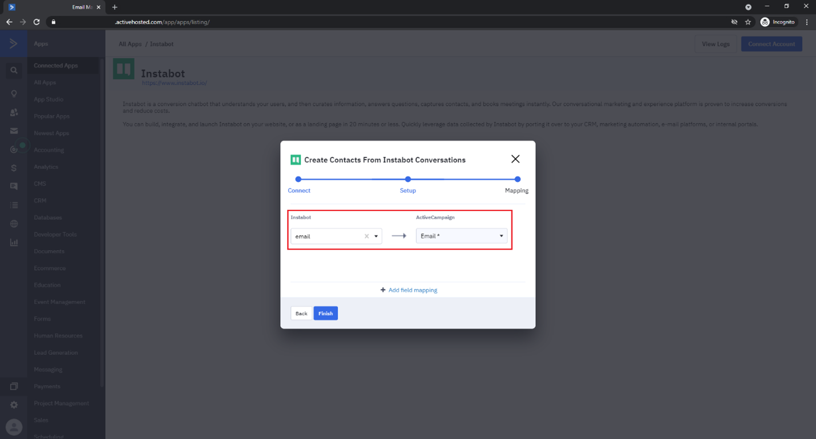The image size is (816, 439).
Task: Select Lead Generation category
Action: (56, 352)
